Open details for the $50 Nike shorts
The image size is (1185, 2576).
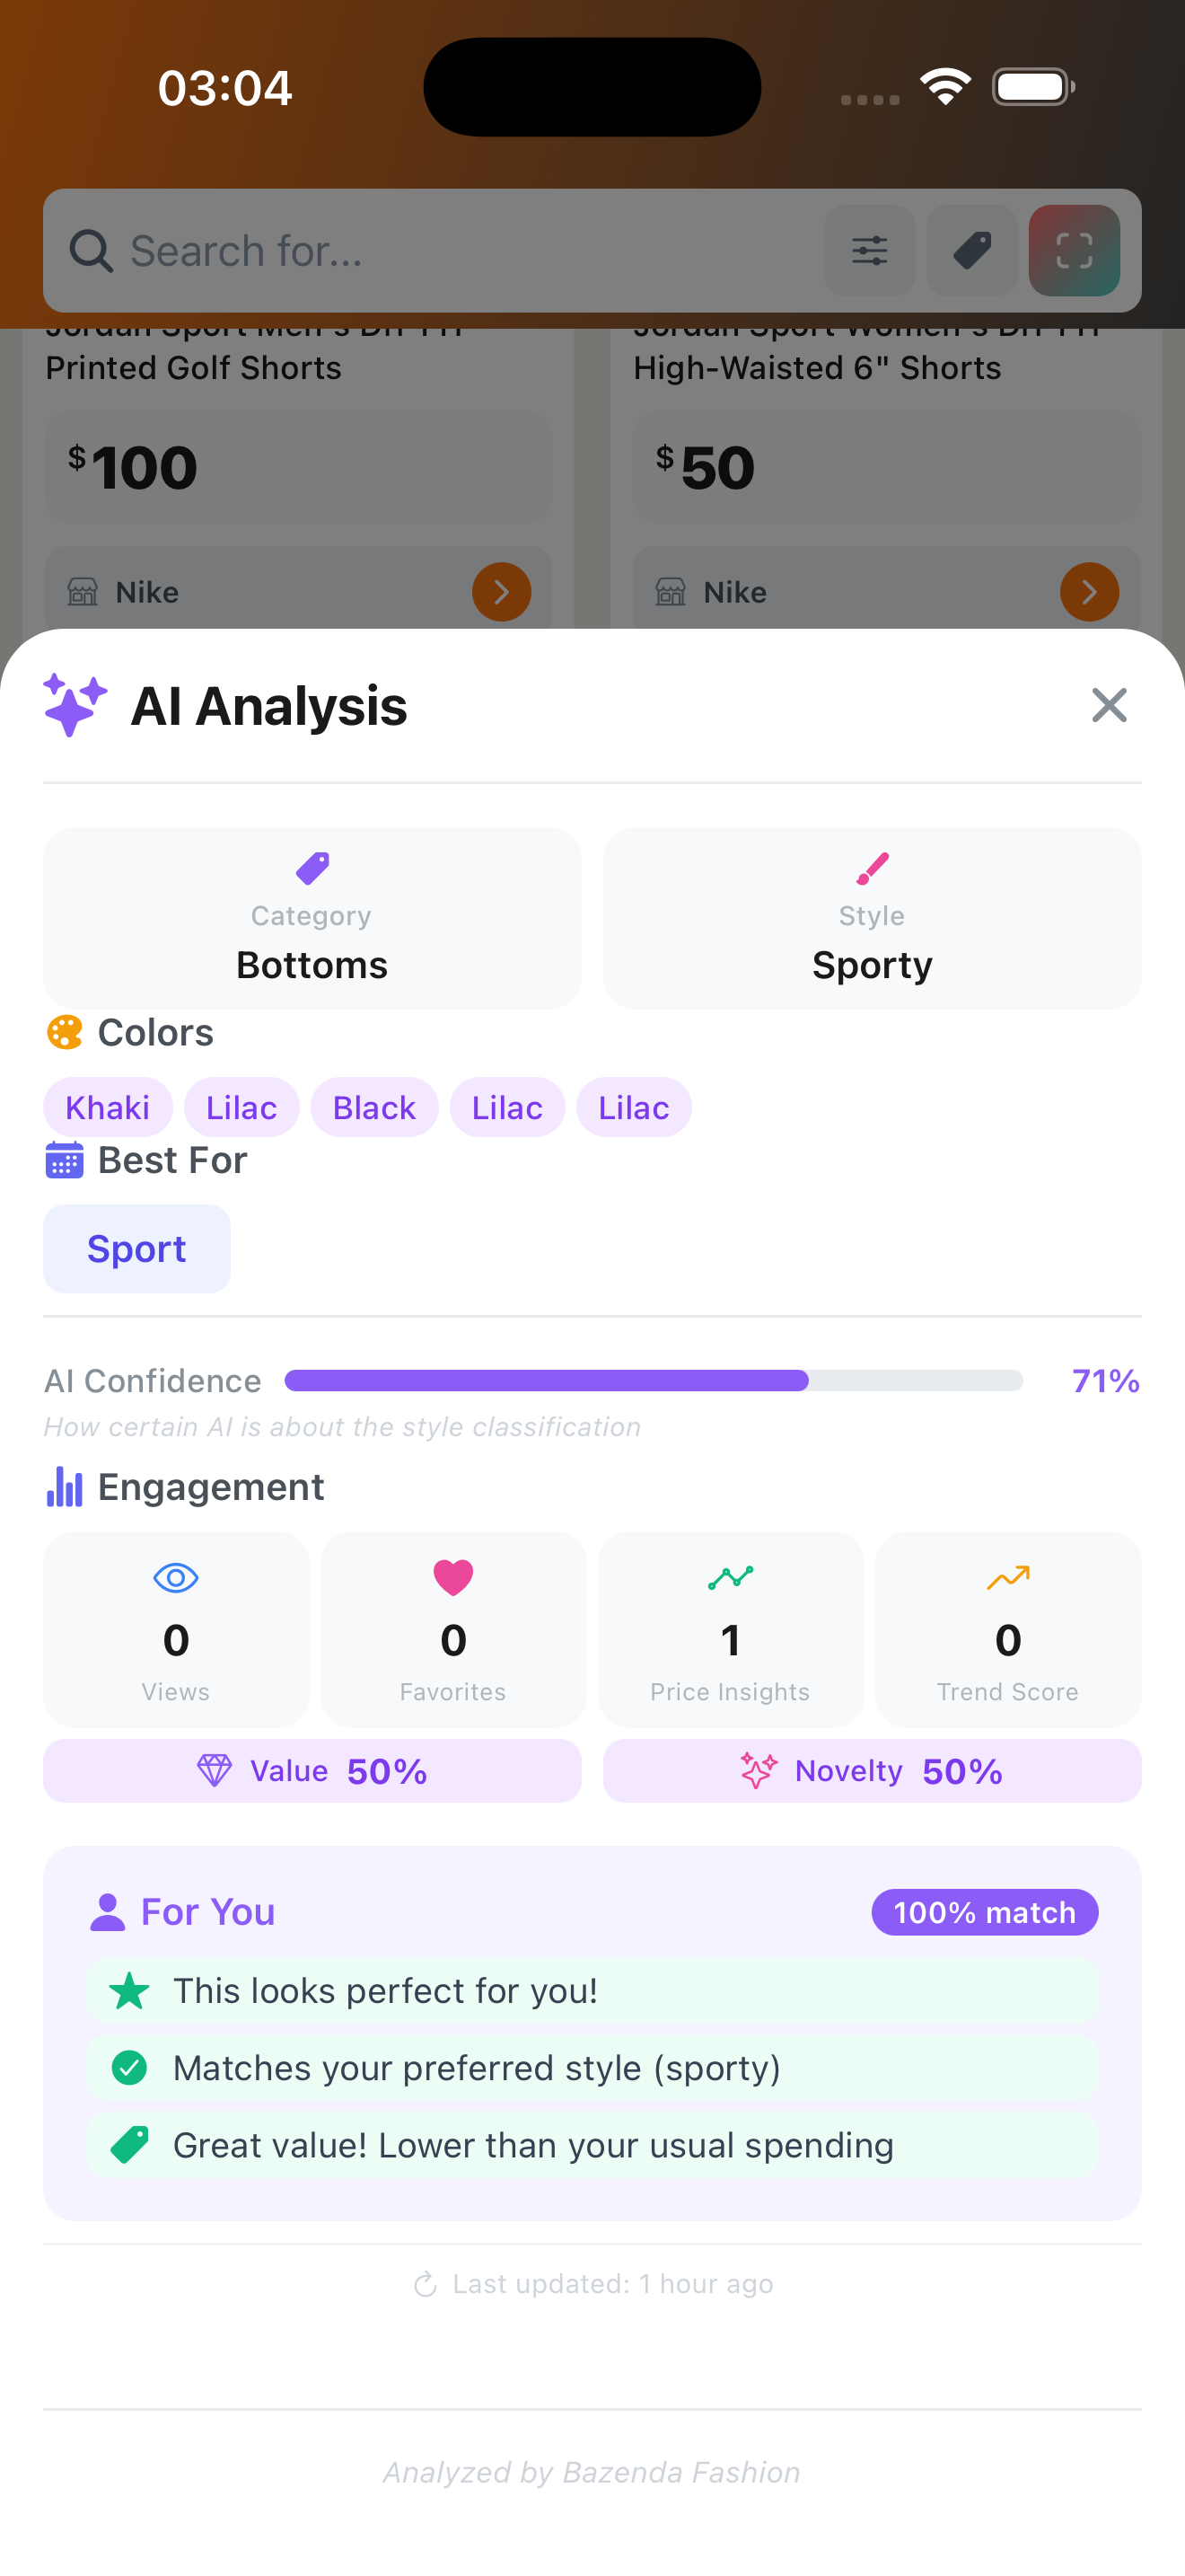1089,592
